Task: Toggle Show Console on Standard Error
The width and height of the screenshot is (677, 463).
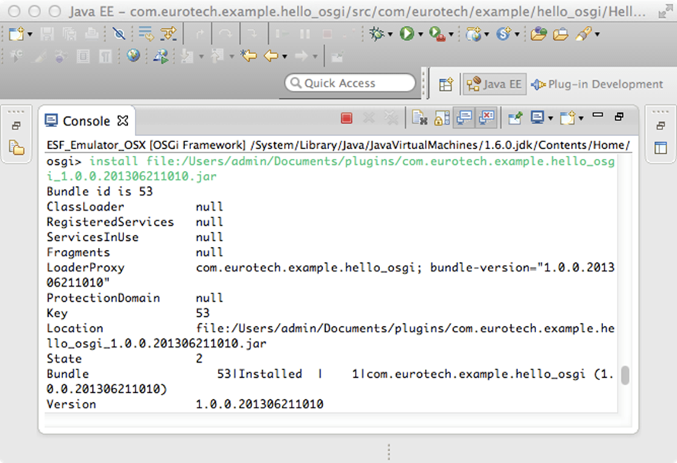Action: tap(487, 118)
